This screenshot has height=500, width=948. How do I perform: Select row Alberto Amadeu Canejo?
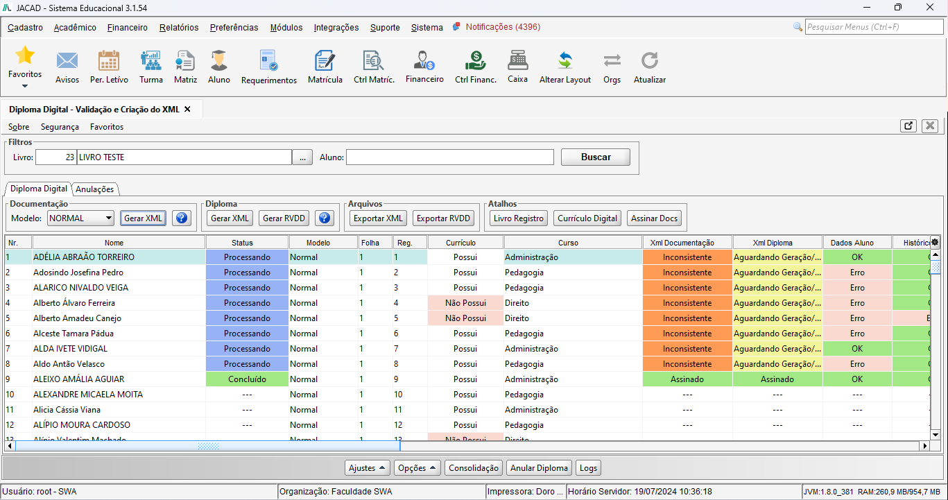[x=468, y=318]
